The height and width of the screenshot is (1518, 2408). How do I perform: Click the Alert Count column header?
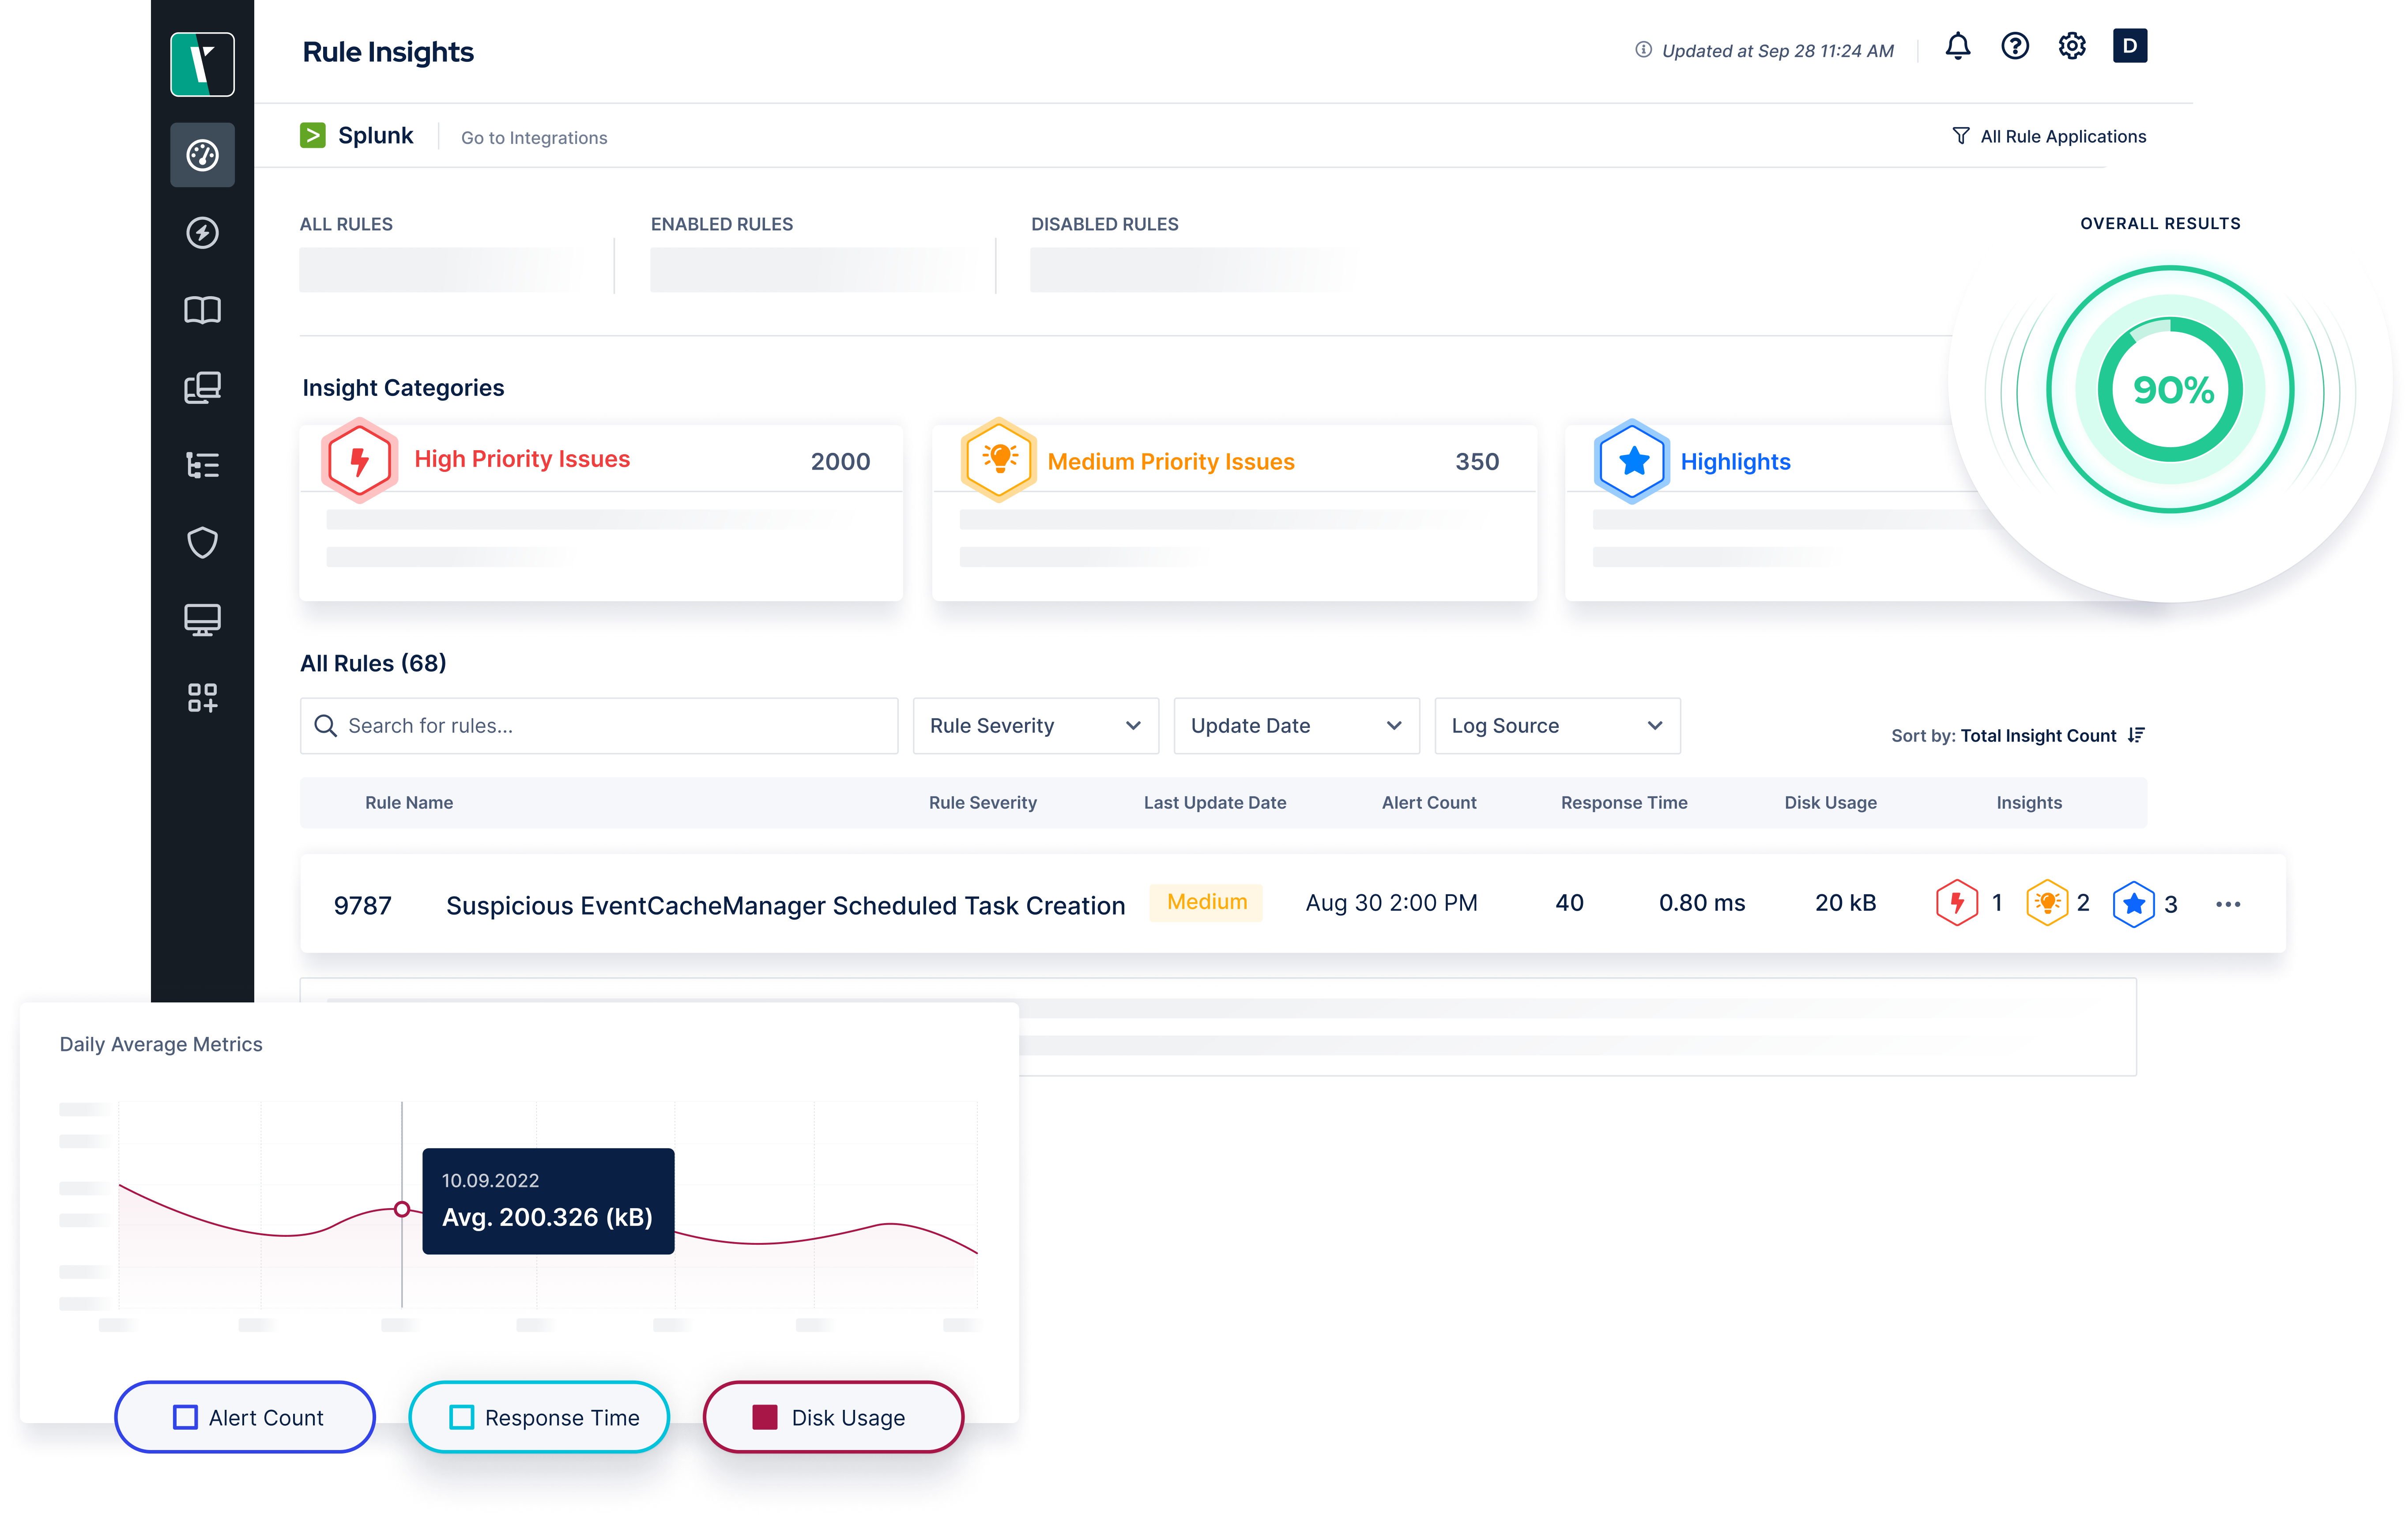[x=1428, y=802]
